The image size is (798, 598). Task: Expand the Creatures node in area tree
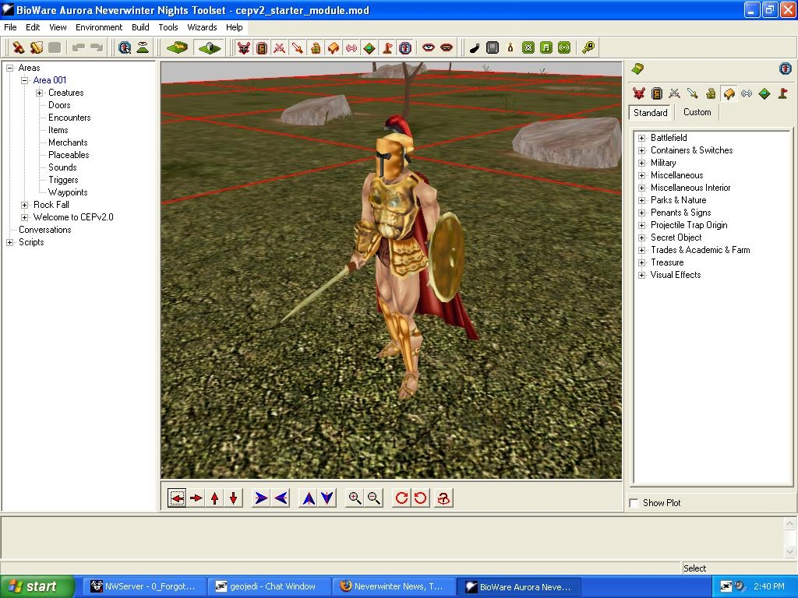point(39,93)
